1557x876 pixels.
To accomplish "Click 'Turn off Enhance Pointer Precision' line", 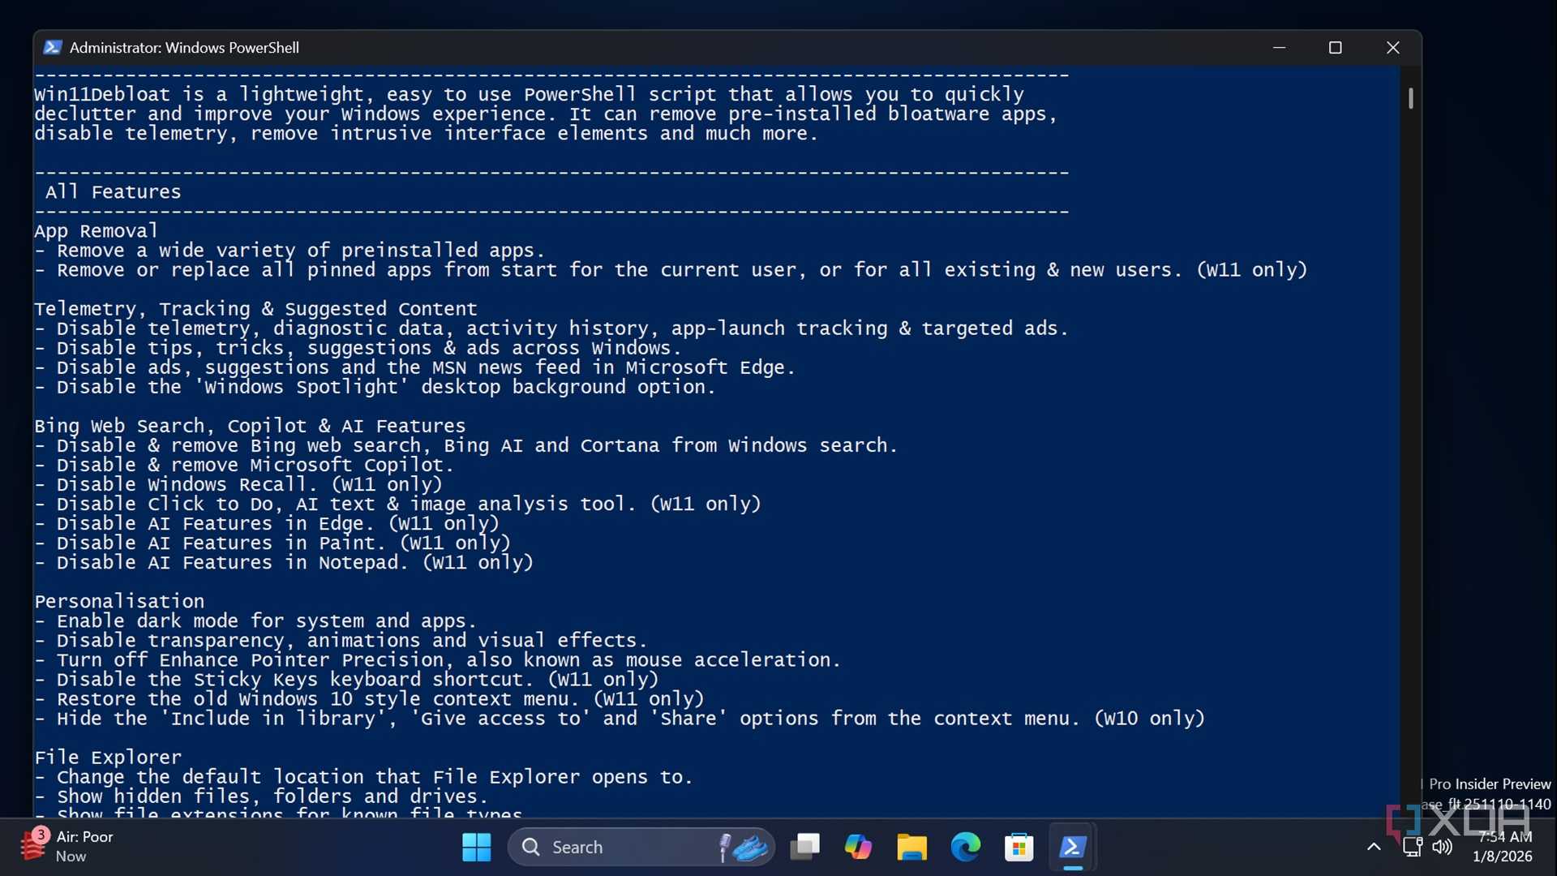I will point(437,659).
